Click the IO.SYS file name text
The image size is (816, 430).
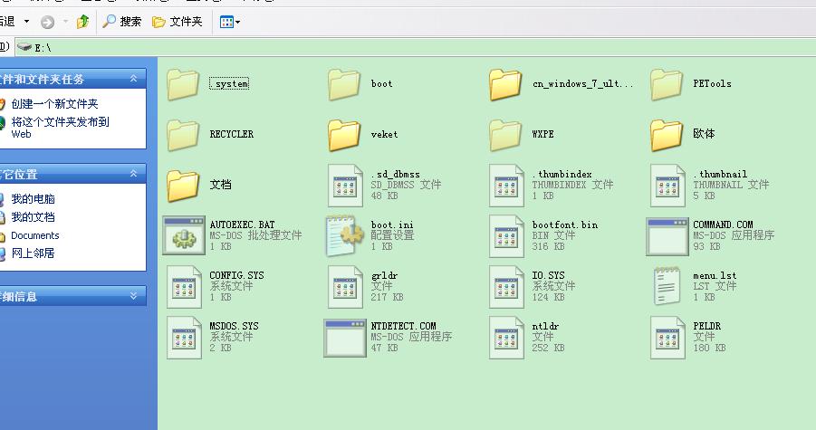[548, 275]
